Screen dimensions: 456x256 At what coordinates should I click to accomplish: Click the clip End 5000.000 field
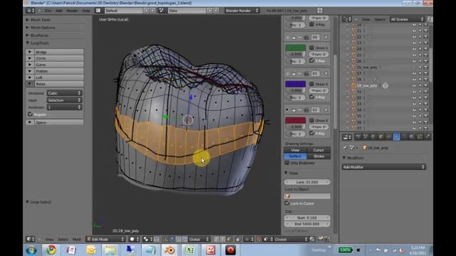(307, 224)
